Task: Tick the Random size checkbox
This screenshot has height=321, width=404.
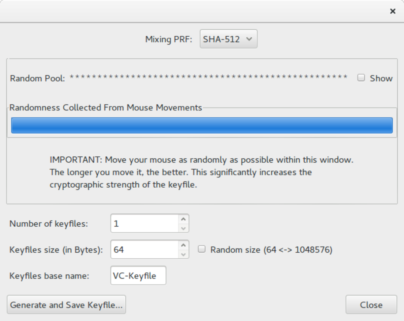Action: click(201, 249)
